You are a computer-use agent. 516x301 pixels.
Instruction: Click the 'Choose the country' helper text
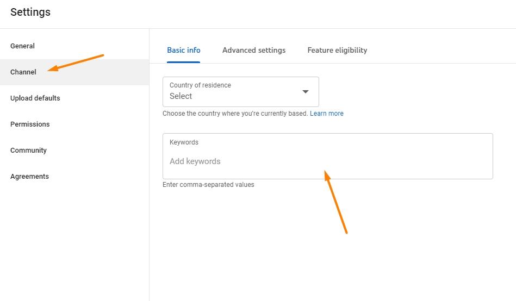click(x=235, y=114)
